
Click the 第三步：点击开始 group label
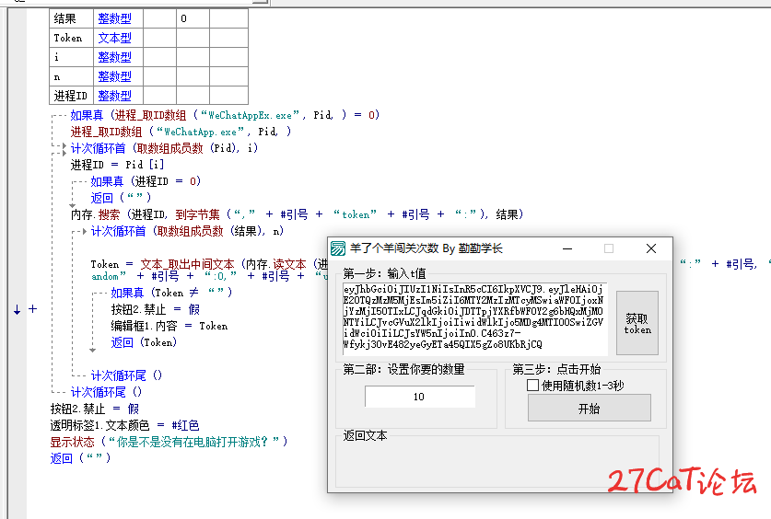coord(556,369)
